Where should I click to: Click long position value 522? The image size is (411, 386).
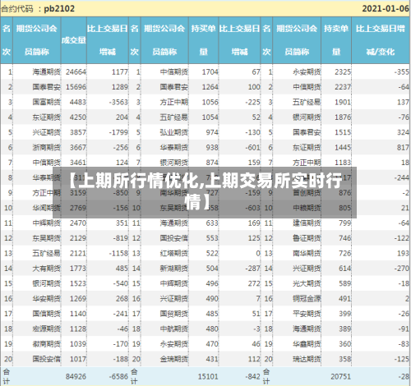click(212, 253)
